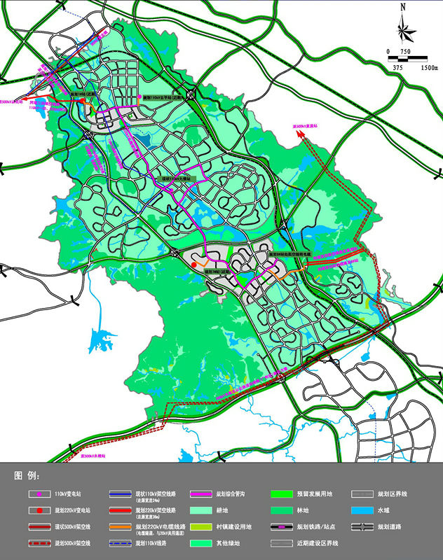Click the 规划220kV变电站 red dot symbol
The height and width of the screenshot is (560, 443).
[x=40, y=510]
